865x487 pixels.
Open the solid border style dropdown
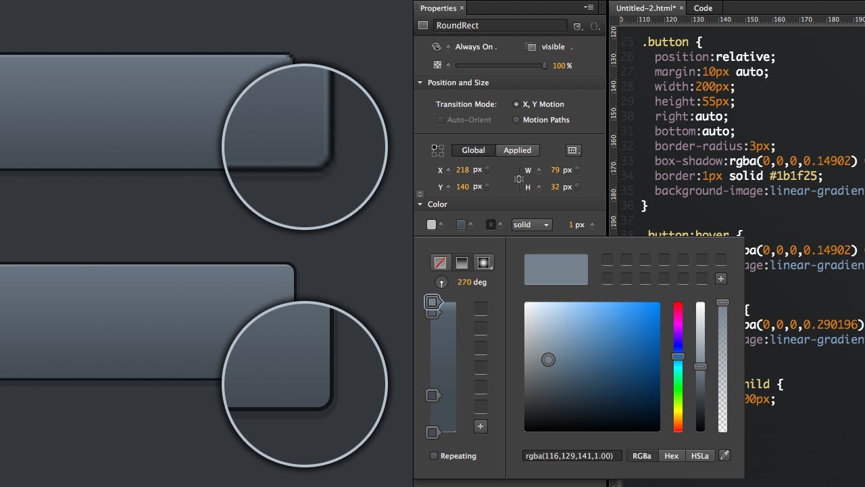point(532,225)
